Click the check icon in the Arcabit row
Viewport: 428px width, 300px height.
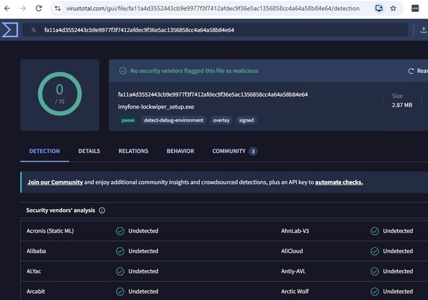[x=120, y=291]
